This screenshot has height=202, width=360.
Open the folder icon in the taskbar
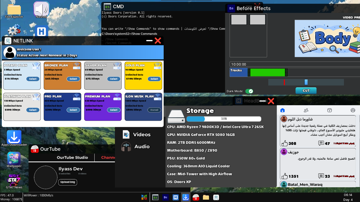point(206,197)
